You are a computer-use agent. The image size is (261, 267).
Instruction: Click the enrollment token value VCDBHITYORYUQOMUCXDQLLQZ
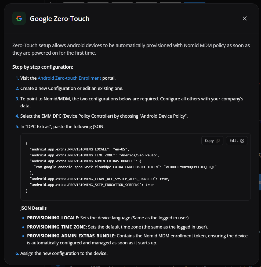pyautogui.click(x=190, y=167)
